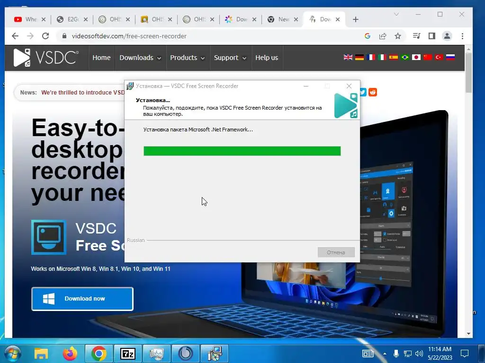The image size is (485, 363).
Task: Choose the Spanish flag language
Action: [x=394, y=57]
